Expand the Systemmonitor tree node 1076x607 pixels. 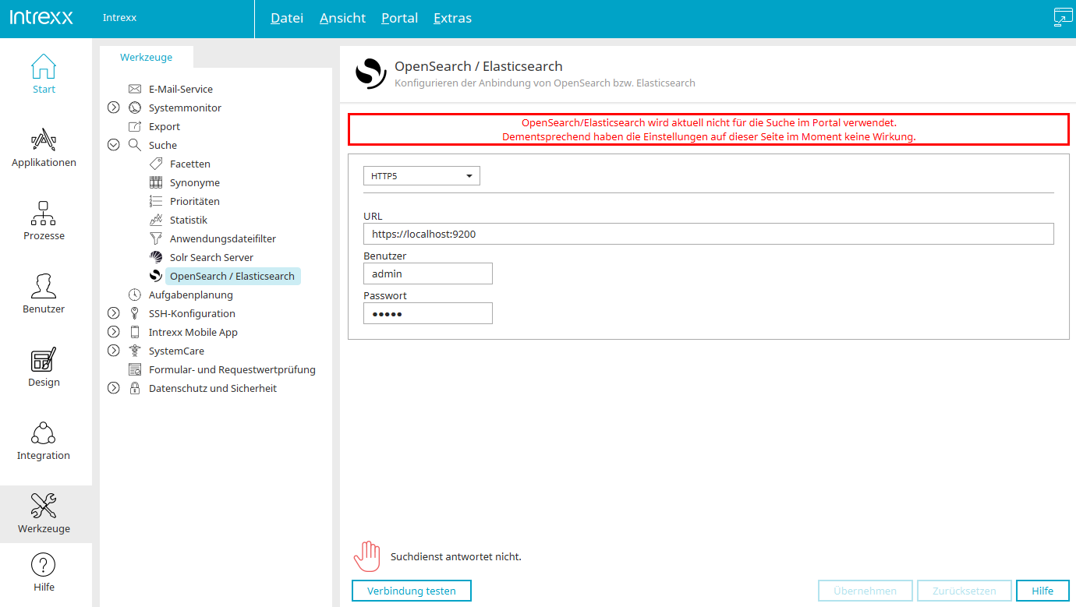114,108
